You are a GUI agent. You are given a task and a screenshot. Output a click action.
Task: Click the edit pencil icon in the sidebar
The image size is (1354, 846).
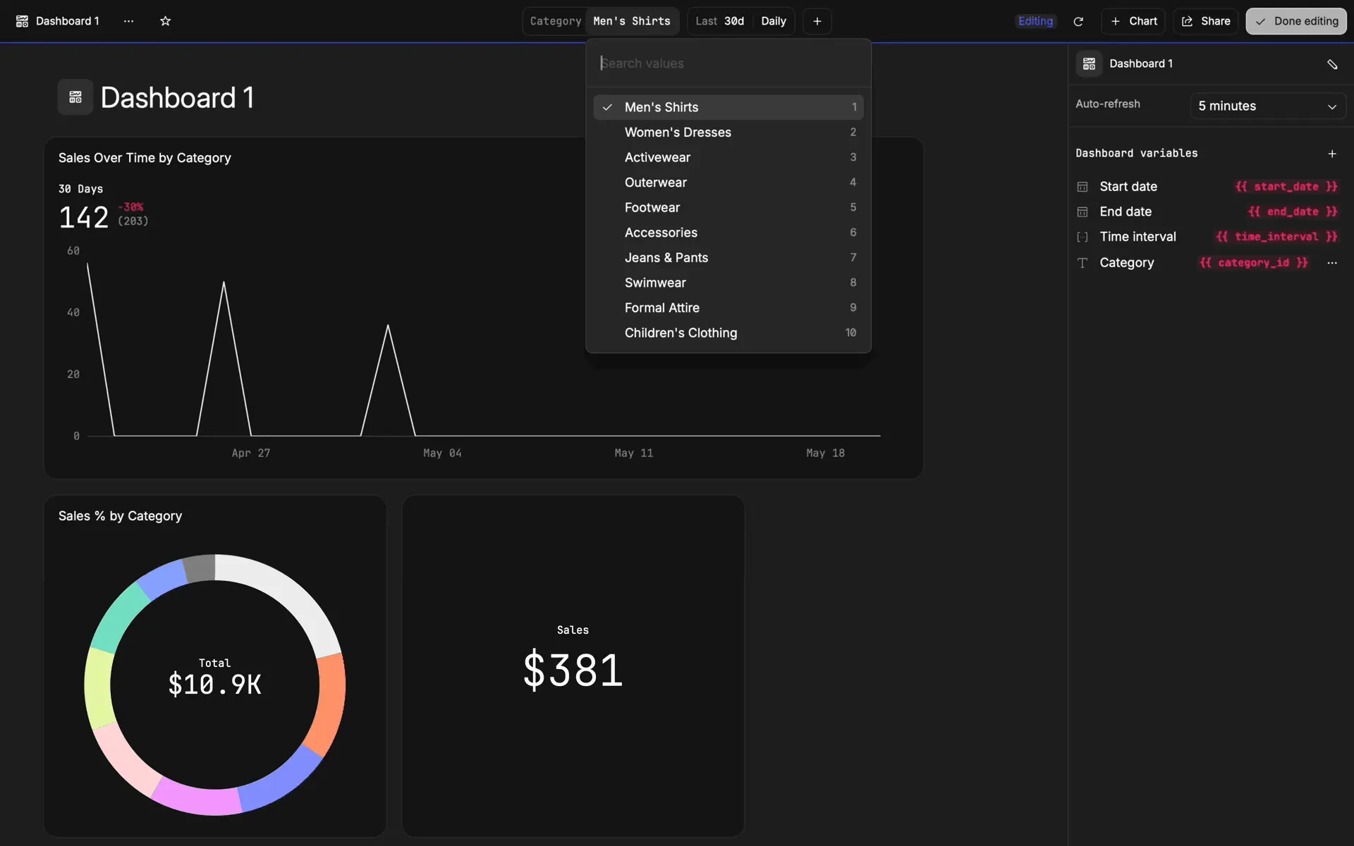point(1331,64)
